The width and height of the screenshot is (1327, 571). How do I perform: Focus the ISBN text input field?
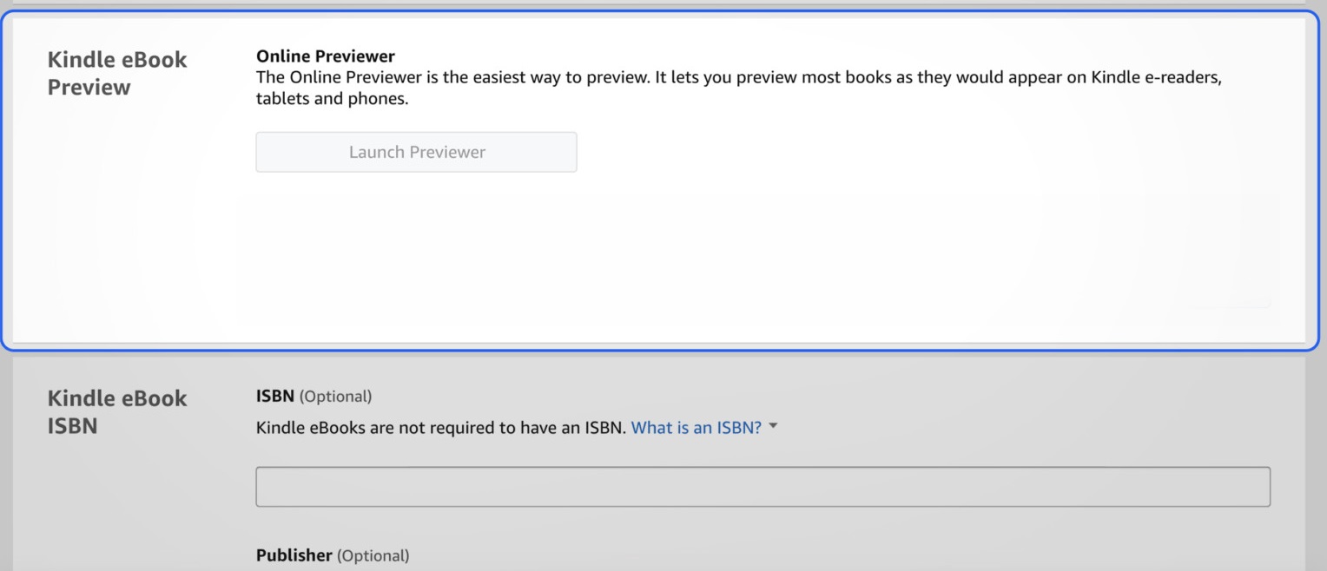point(763,487)
